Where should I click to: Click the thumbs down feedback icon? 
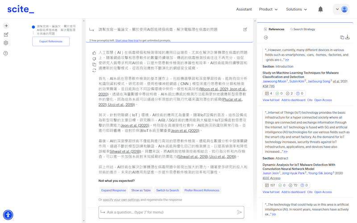click(x=94, y=59)
